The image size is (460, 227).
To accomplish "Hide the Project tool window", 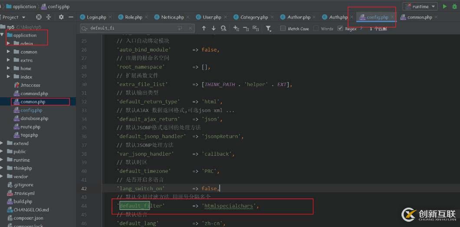I will 71,17.
